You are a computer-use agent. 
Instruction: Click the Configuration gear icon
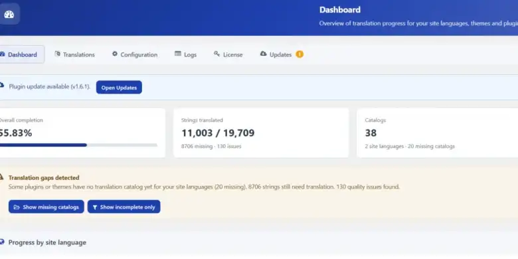[115, 54]
